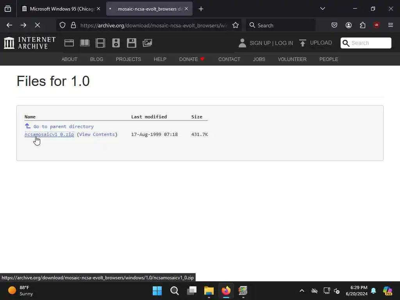The width and height of the screenshot is (400, 300).
Task: Click the user avatar icon
Action: pos(242,43)
